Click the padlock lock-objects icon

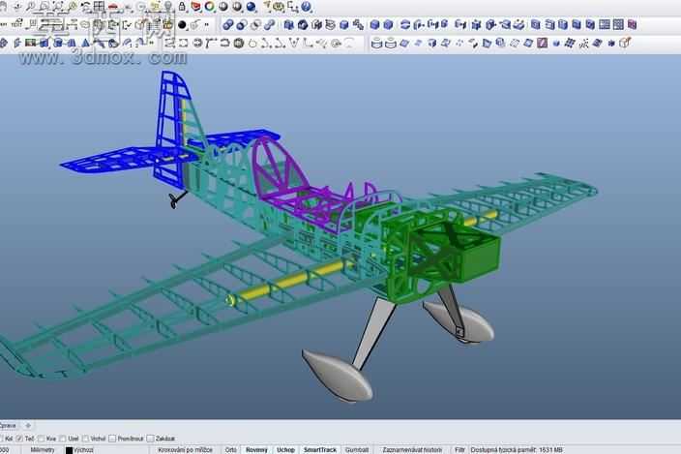pos(182,7)
